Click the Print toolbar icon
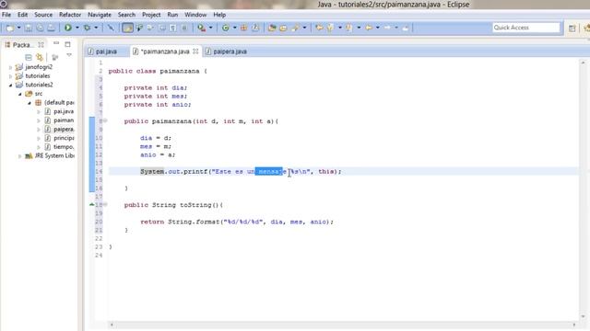Viewport: 590px width, 331px height. [51, 28]
